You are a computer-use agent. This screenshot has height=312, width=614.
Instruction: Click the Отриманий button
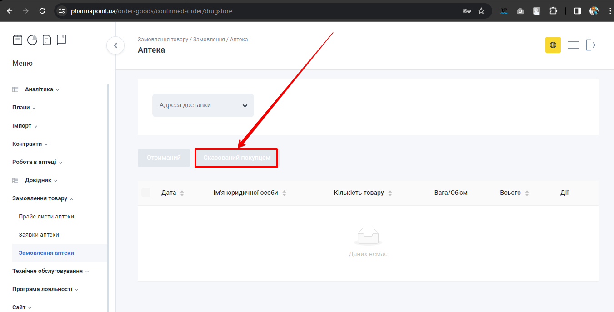[x=164, y=158]
